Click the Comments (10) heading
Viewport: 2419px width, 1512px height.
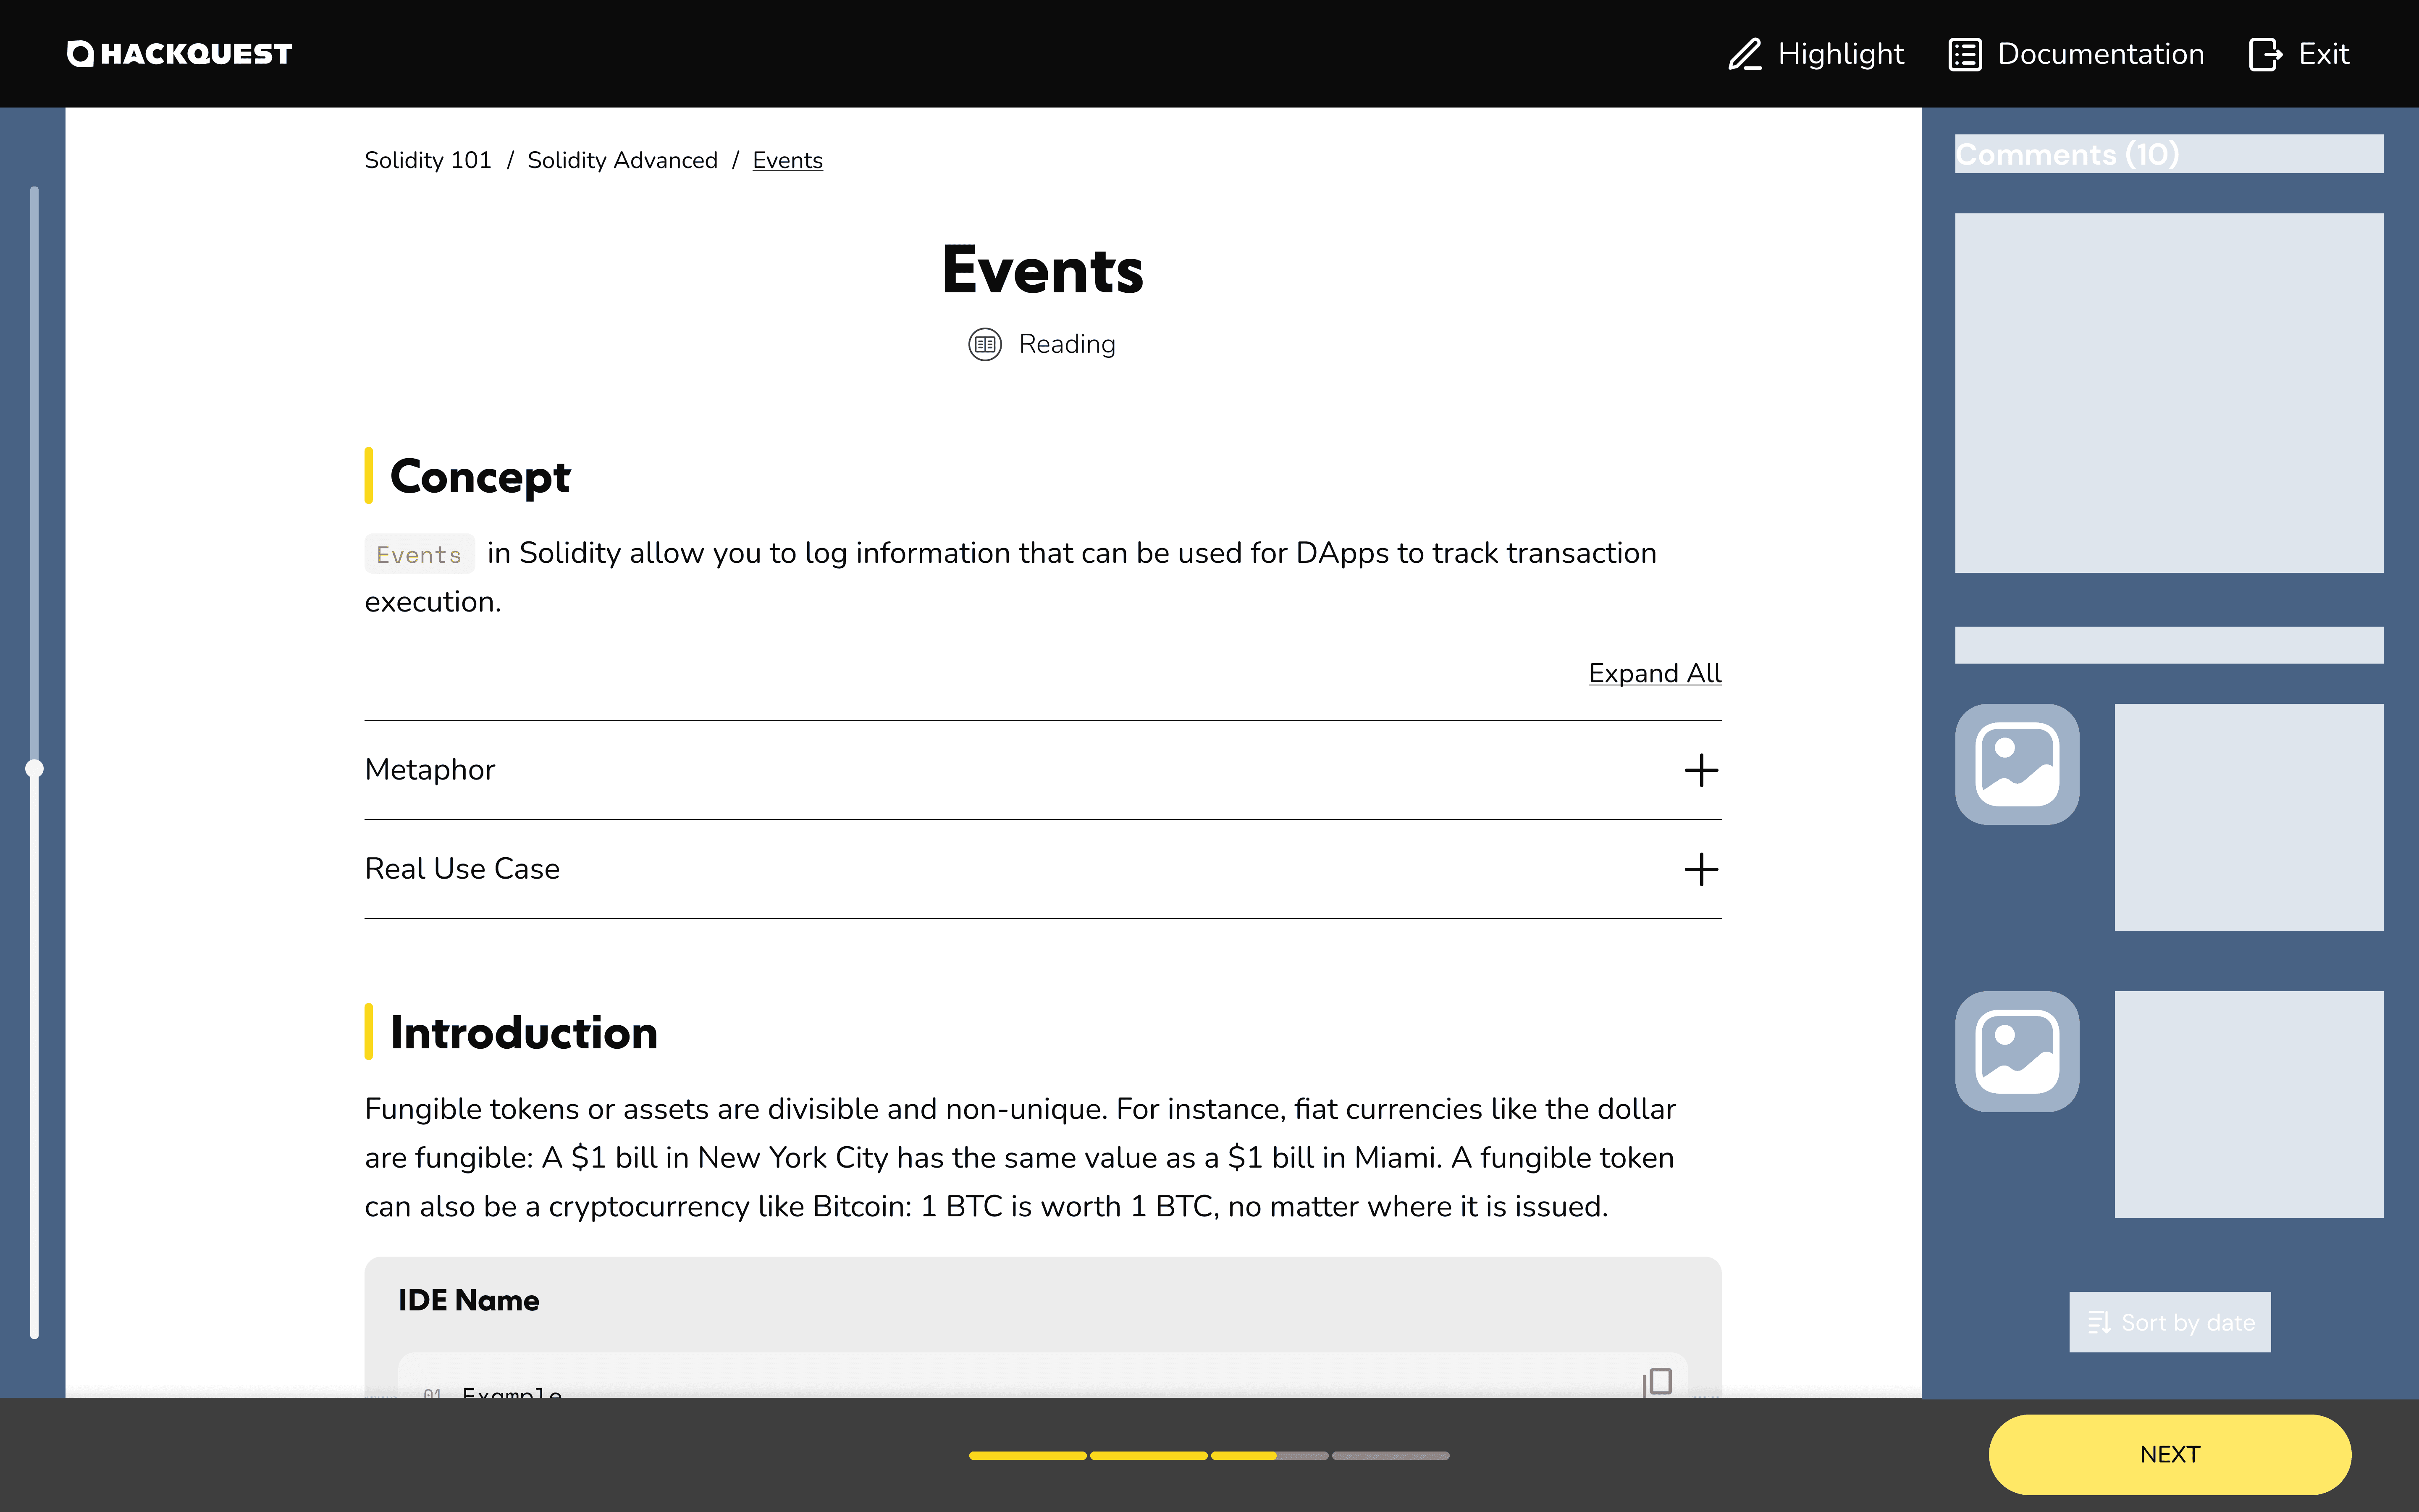[x=2066, y=154]
